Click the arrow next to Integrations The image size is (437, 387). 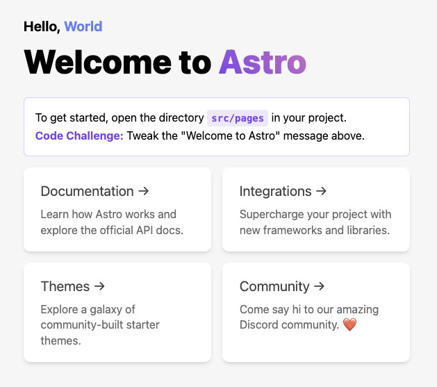tap(322, 191)
